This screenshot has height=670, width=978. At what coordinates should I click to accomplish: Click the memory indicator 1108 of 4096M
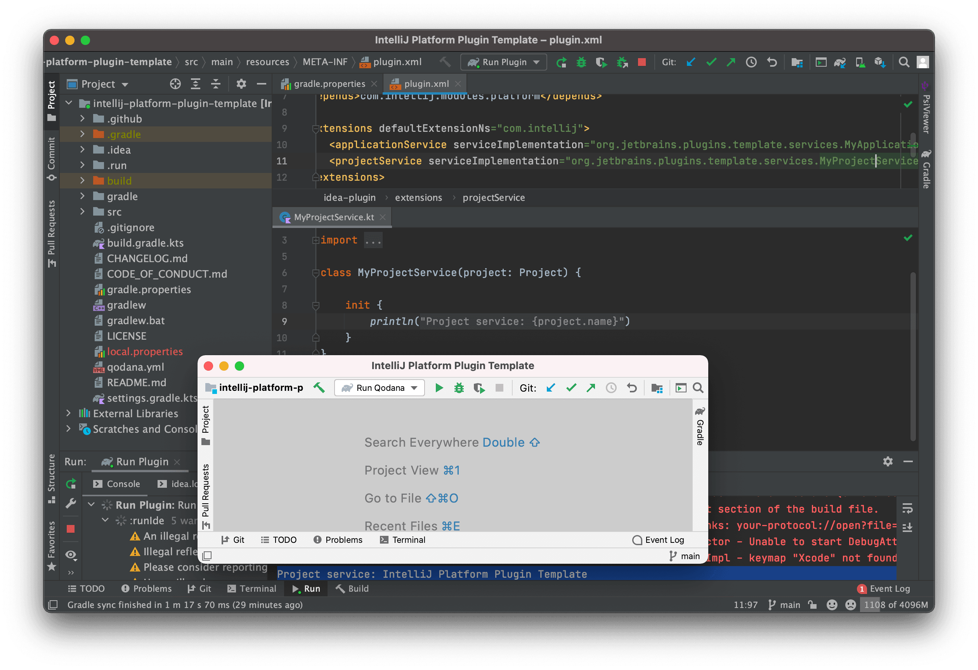(895, 605)
